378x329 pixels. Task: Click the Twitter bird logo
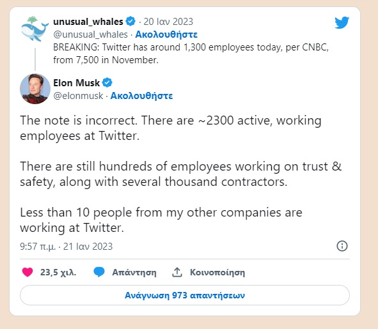tap(342, 22)
